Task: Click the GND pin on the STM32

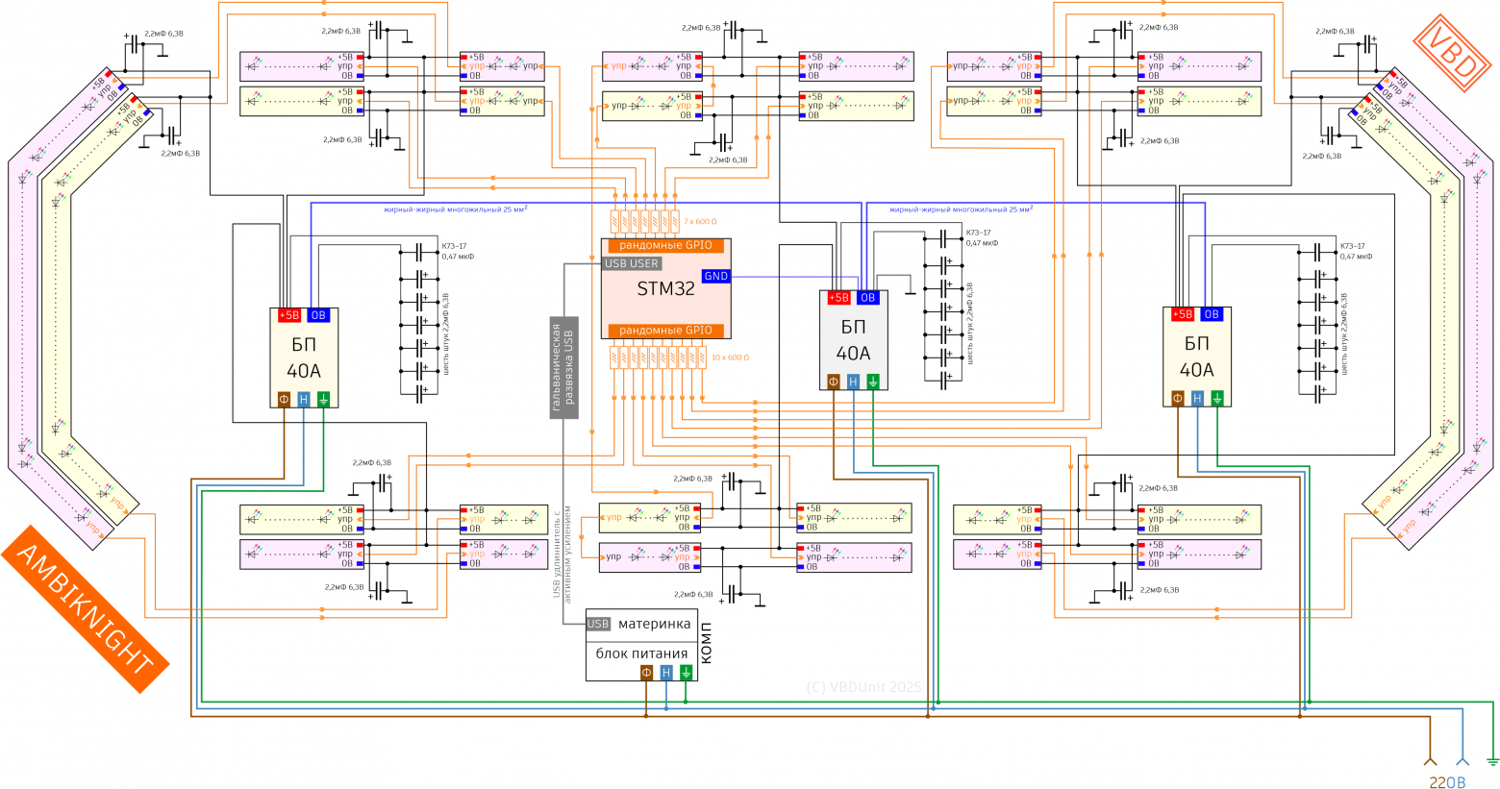Action: (717, 277)
